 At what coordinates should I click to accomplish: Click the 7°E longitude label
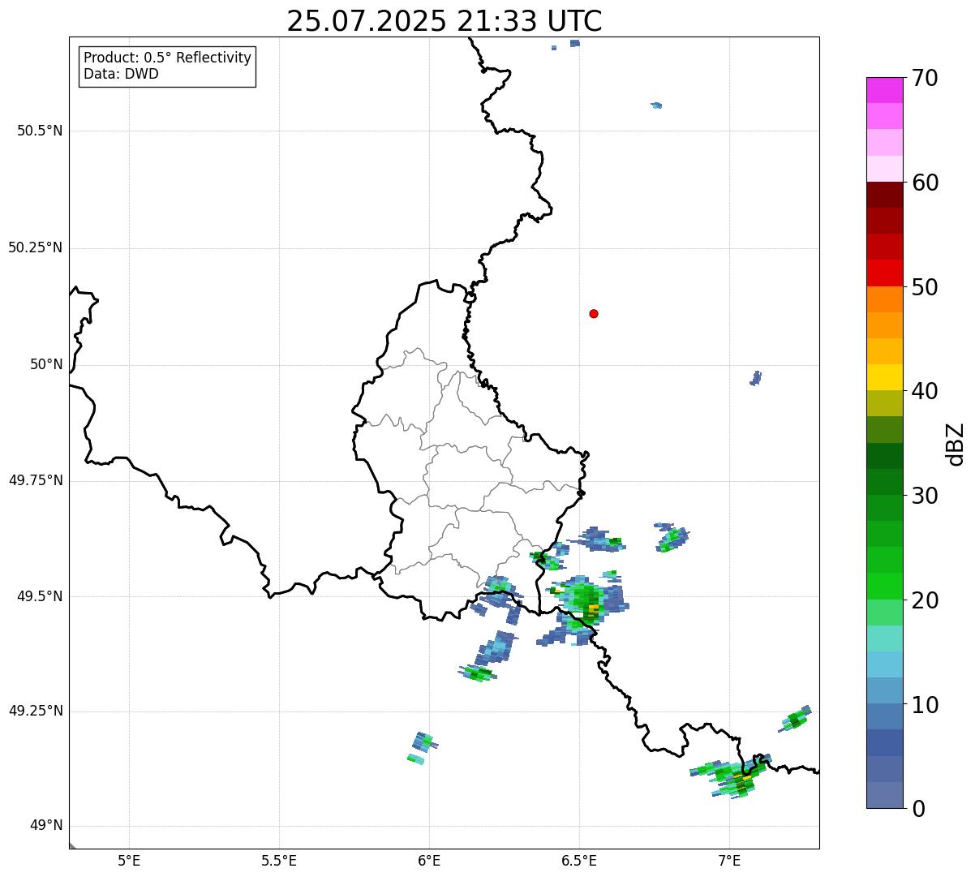(x=729, y=860)
